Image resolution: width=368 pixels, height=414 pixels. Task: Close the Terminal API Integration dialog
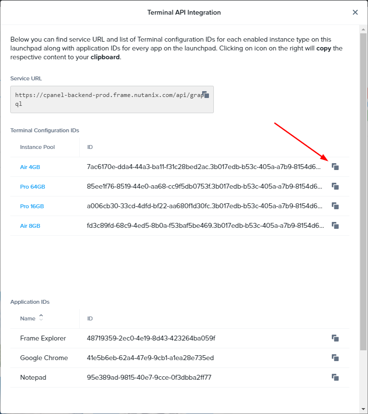tap(355, 12)
